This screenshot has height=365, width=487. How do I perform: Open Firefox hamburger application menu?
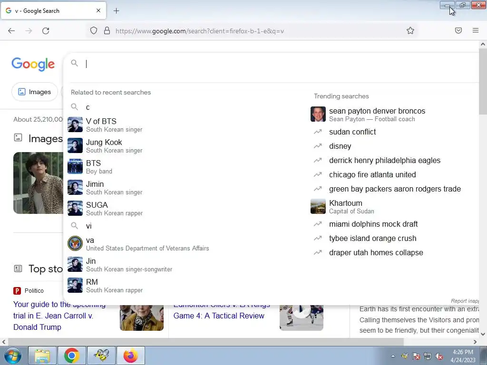point(476,30)
